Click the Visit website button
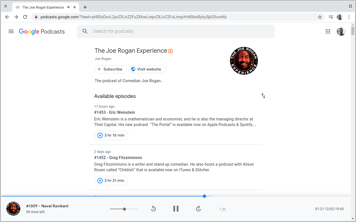Viewport: 356px width, 222px height. coord(147,69)
